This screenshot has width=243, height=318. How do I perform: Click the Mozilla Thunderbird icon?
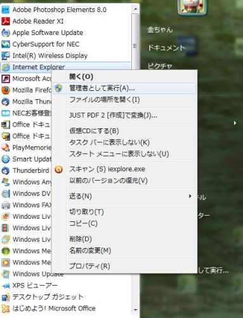(x=6, y=102)
